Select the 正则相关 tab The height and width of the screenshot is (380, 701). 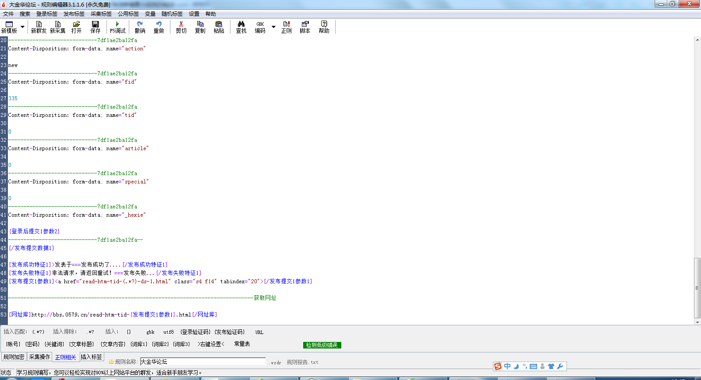tap(65, 357)
